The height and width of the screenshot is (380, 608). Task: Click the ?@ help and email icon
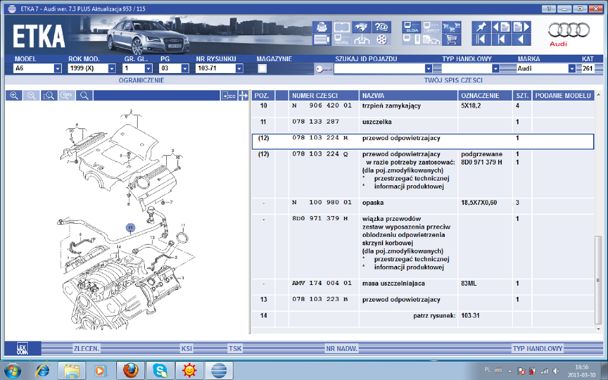pos(382,27)
